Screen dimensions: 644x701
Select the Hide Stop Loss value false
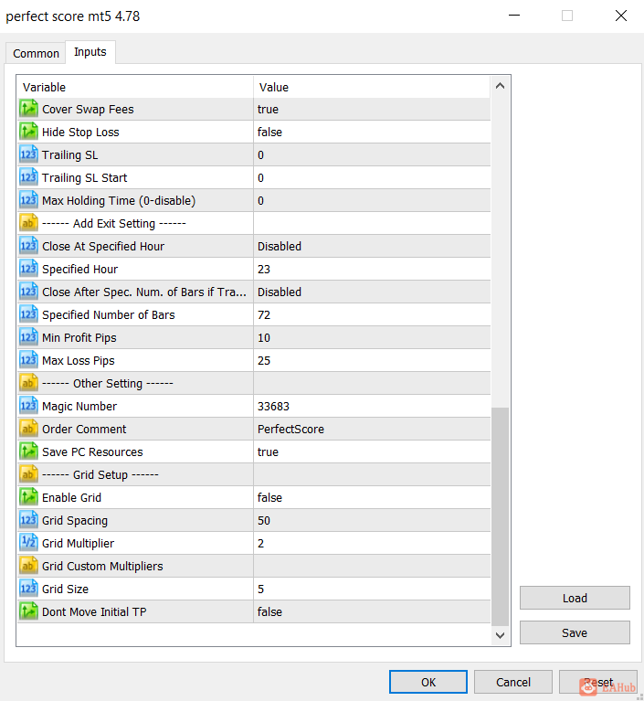[372, 132]
